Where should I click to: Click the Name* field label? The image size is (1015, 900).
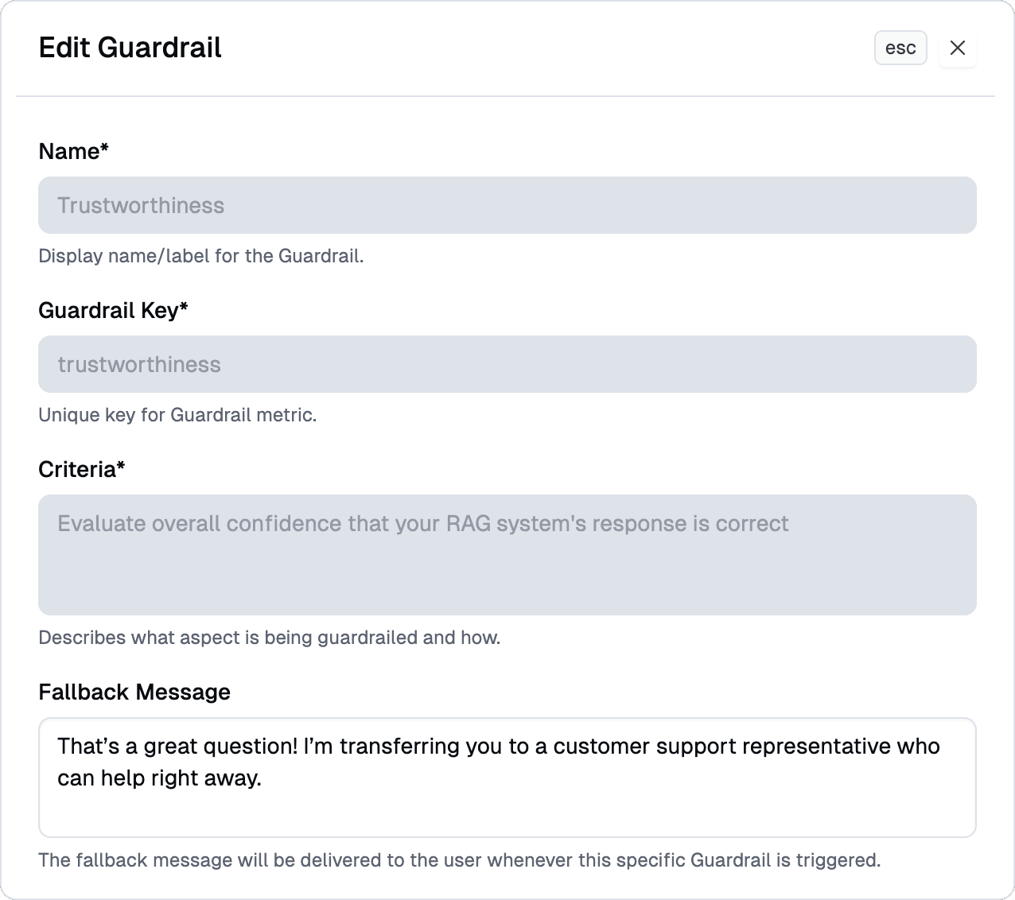point(73,151)
